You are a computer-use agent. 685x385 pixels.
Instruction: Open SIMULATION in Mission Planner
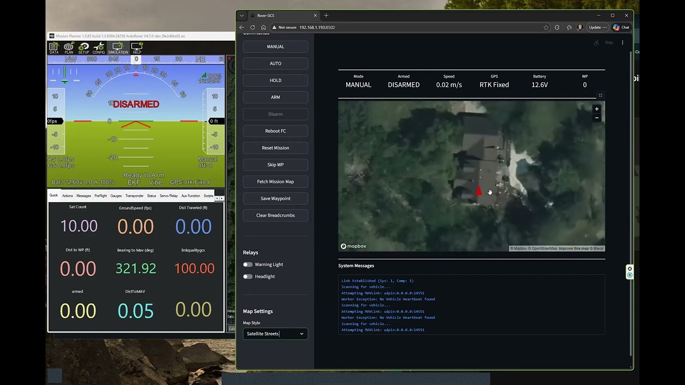118,49
